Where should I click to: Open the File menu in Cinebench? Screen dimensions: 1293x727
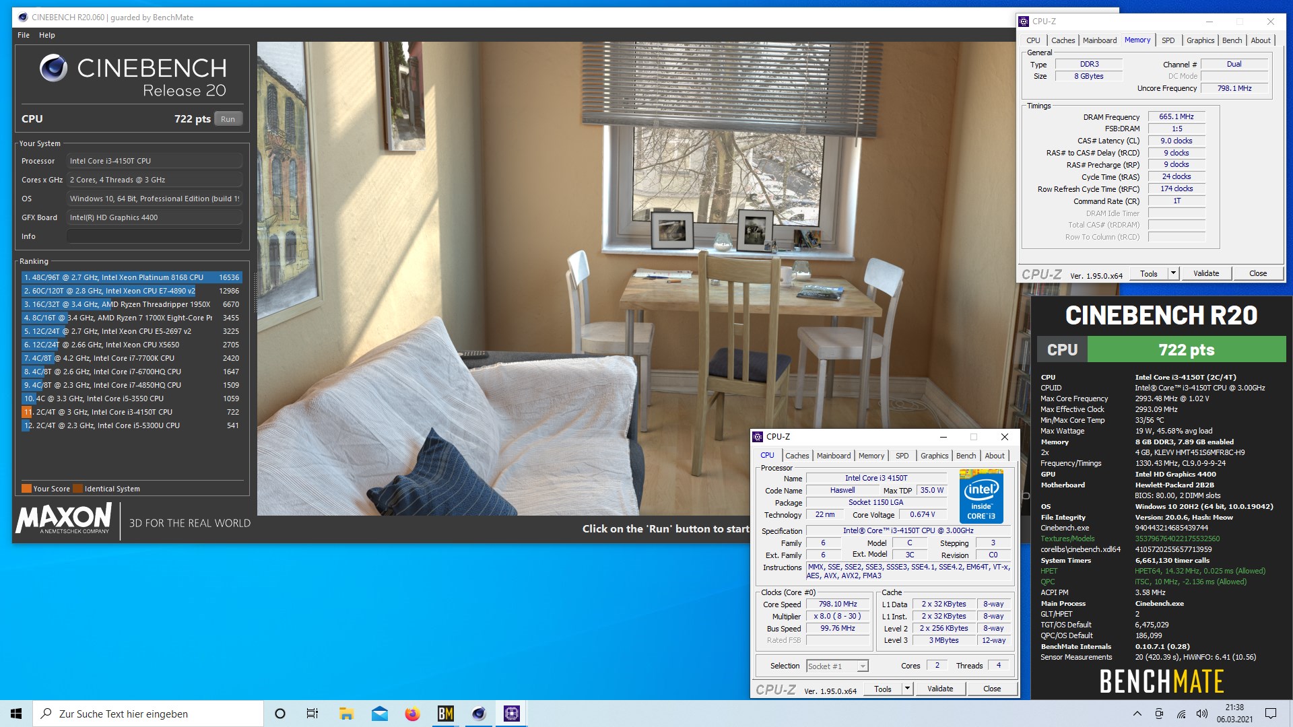point(24,35)
